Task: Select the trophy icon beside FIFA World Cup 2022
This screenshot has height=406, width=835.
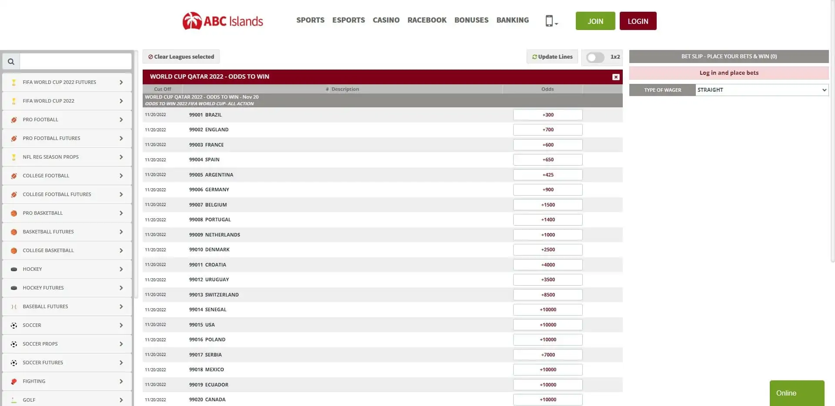Action: pos(13,101)
